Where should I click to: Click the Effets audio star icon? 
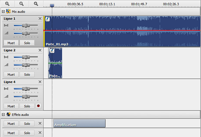coord(9,114)
